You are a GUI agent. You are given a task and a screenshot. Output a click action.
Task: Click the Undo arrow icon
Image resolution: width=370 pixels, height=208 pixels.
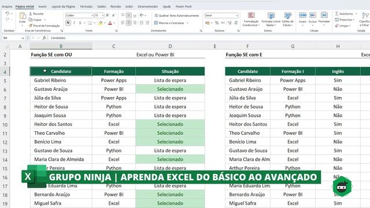click(x=8, y=14)
